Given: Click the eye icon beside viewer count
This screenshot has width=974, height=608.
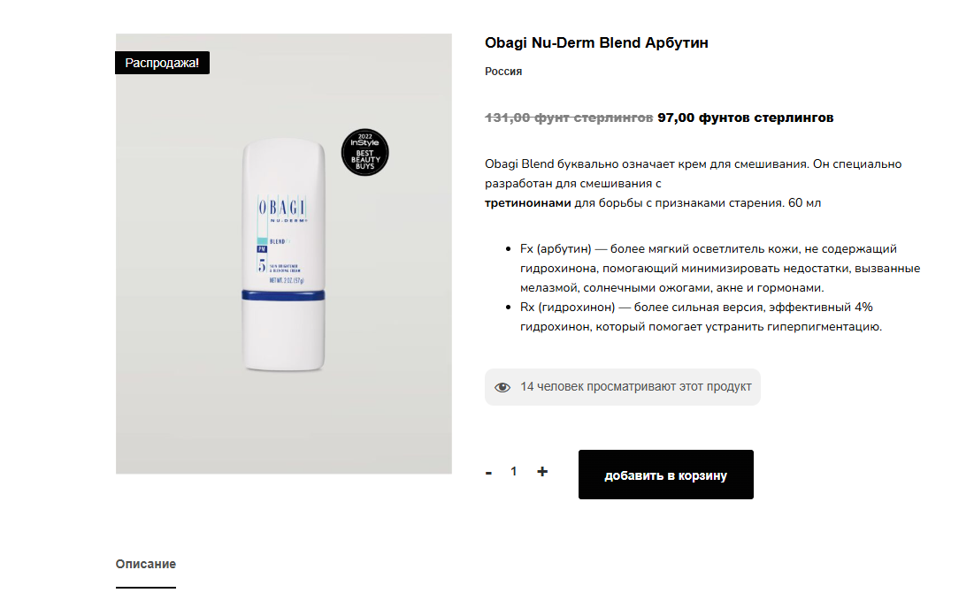Looking at the screenshot, I should point(502,387).
